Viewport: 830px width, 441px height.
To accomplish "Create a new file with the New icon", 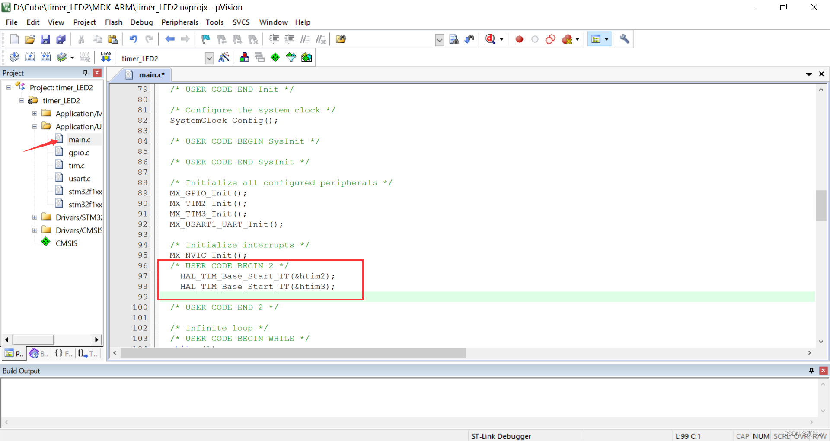I will pos(14,39).
